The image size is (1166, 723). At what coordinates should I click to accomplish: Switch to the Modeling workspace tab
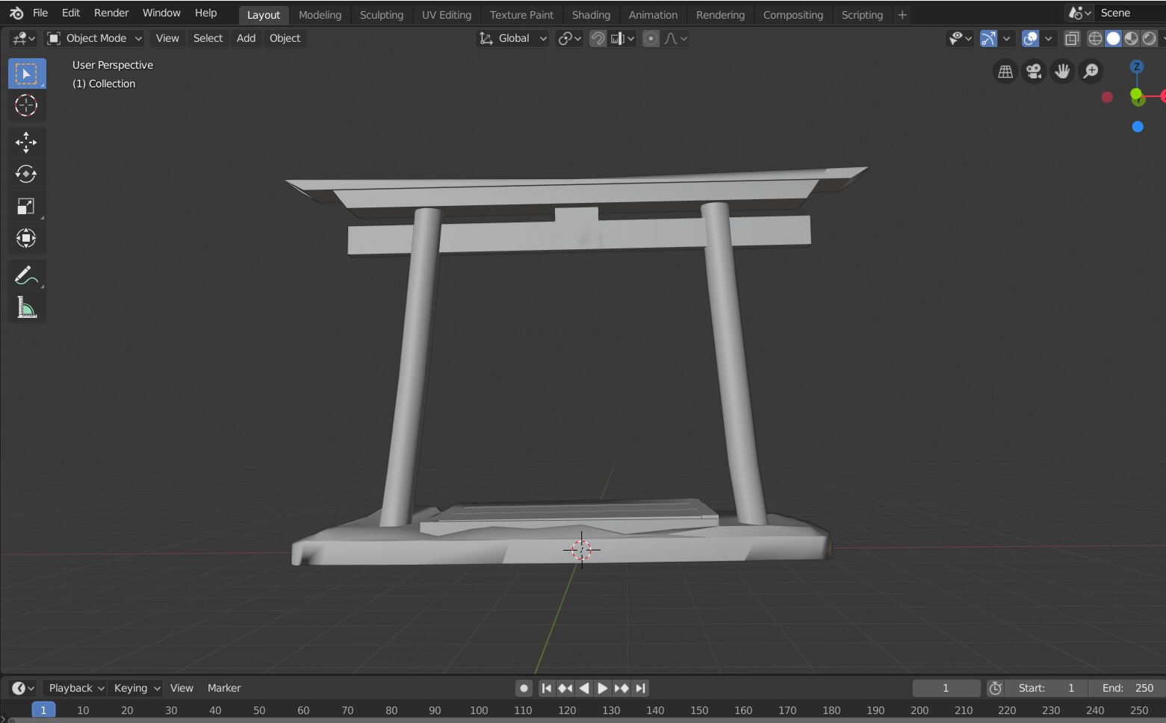[320, 15]
